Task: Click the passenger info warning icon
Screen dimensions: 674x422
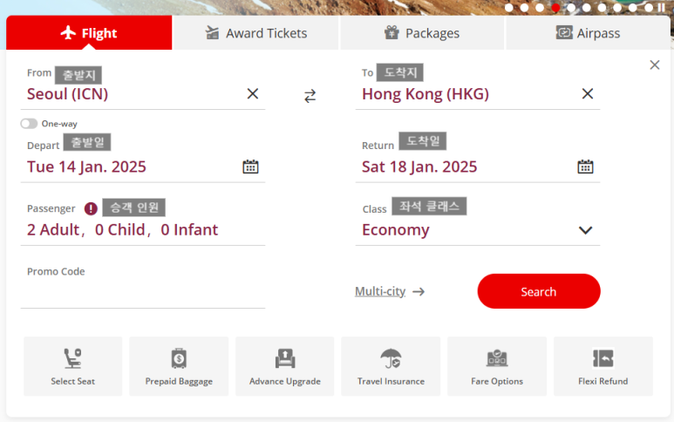Action: pyautogui.click(x=91, y=208)
